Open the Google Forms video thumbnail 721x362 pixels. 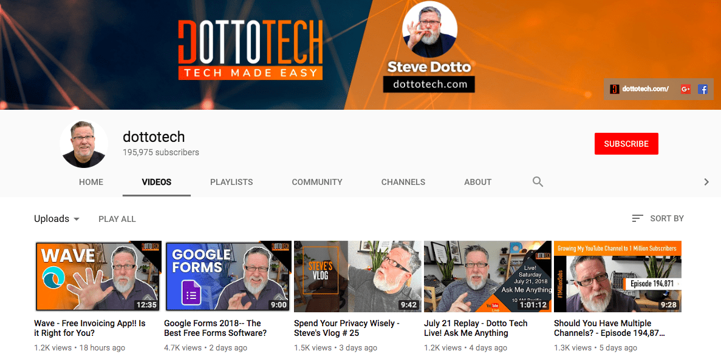(x=228, y=277)
